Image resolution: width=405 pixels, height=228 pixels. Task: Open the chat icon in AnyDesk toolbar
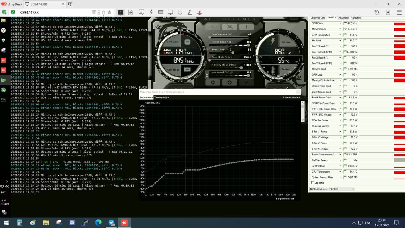tap(141, 12)
